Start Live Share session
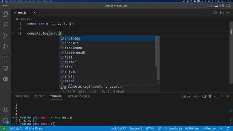 coord(34,128)
